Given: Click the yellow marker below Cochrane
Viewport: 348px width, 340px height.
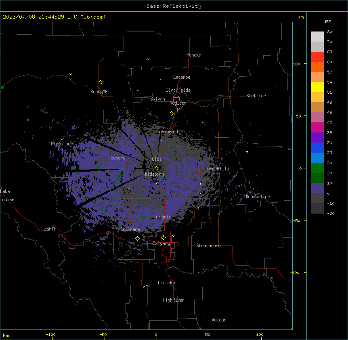Looking at the screenshot, I should [137, 238].
